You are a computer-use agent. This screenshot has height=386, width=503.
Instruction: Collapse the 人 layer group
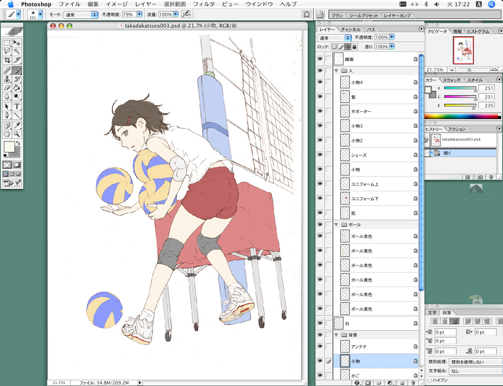(x=336, y=70)
